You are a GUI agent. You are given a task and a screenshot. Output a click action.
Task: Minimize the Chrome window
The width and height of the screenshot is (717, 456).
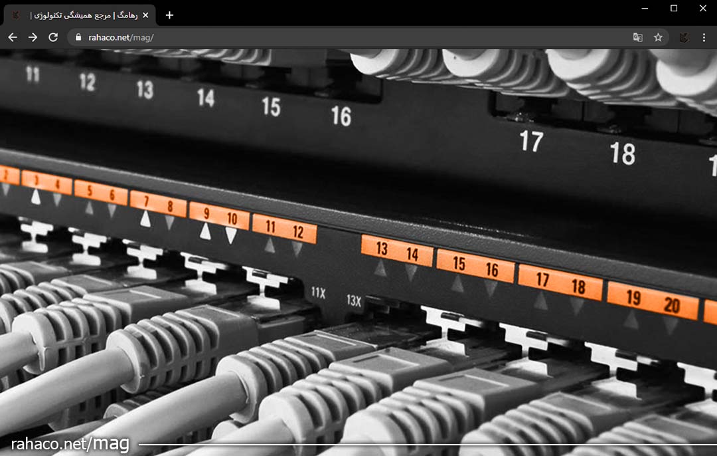(x=645, y=8)
